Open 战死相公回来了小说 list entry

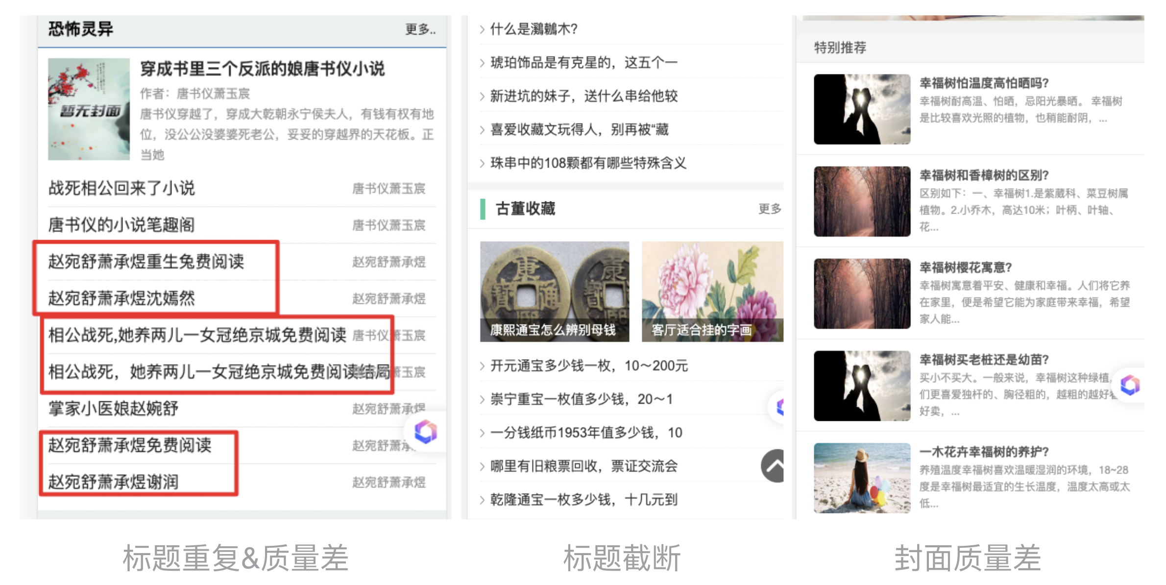pos(121,188)
